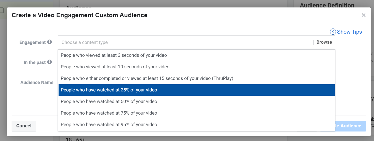Select the highlighted watched 25% option
Screen dimensions: 374x141
(x=109, y=90)
